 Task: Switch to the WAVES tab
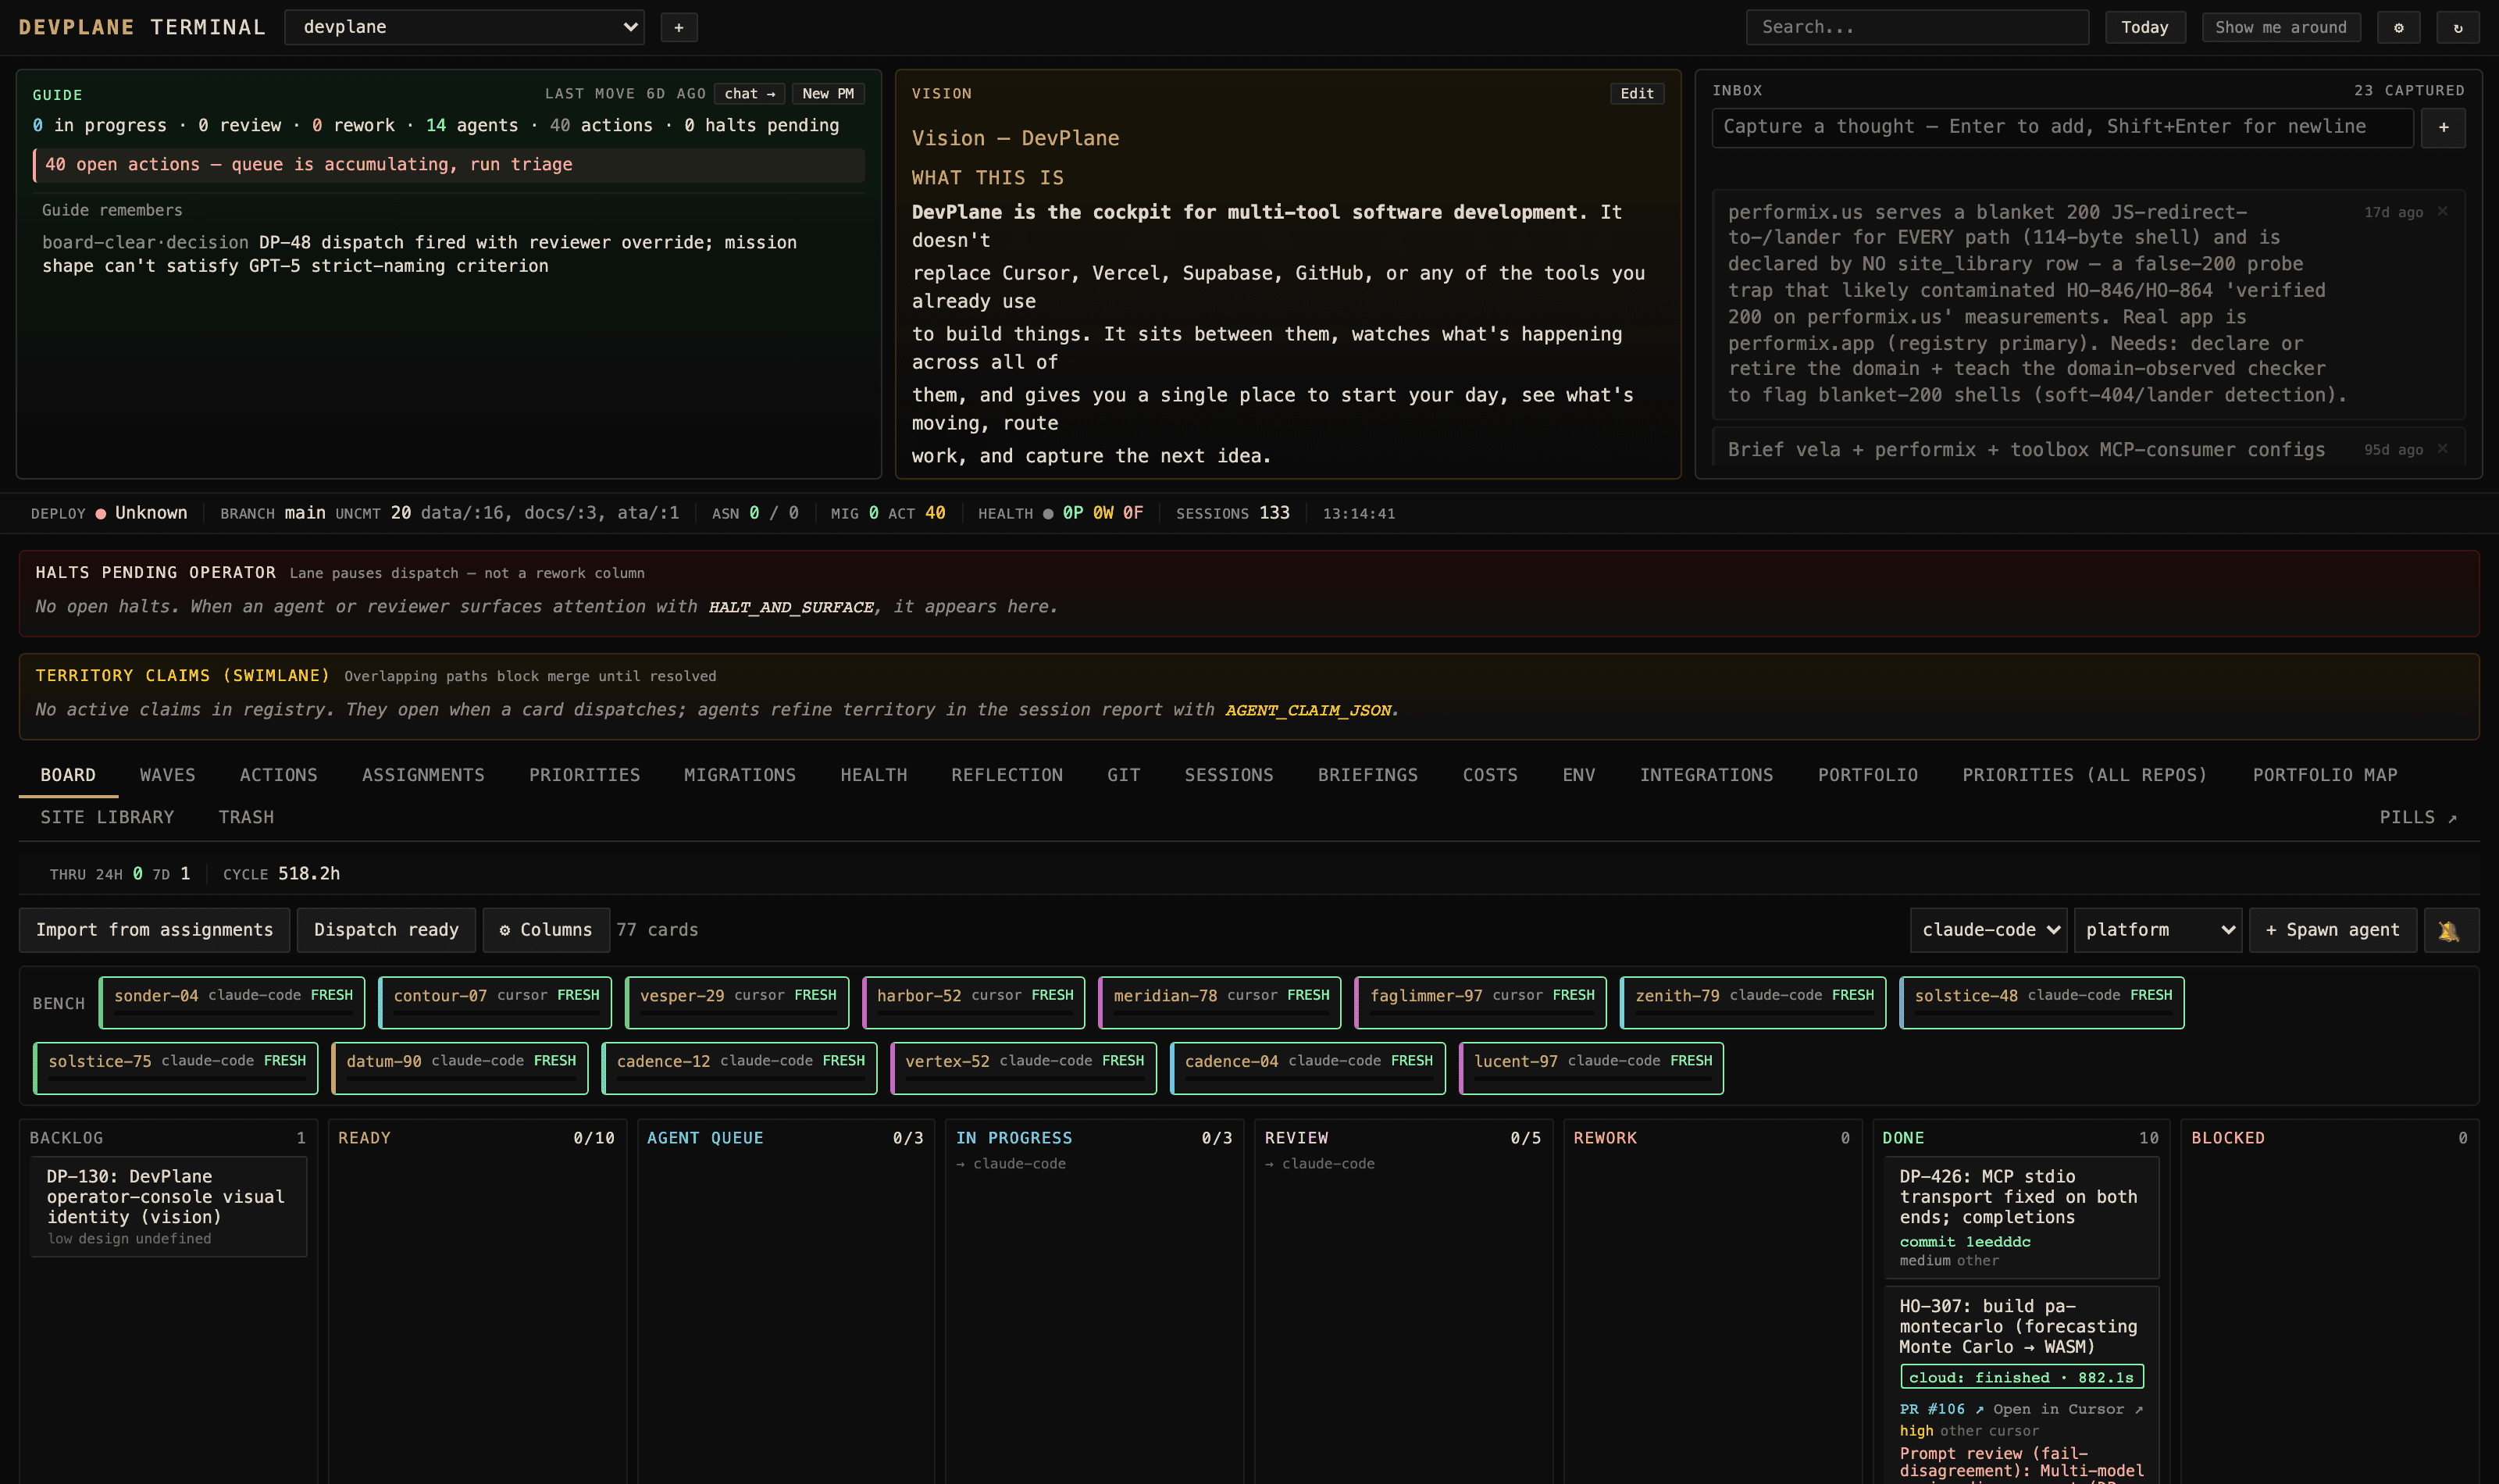point(168,775)
